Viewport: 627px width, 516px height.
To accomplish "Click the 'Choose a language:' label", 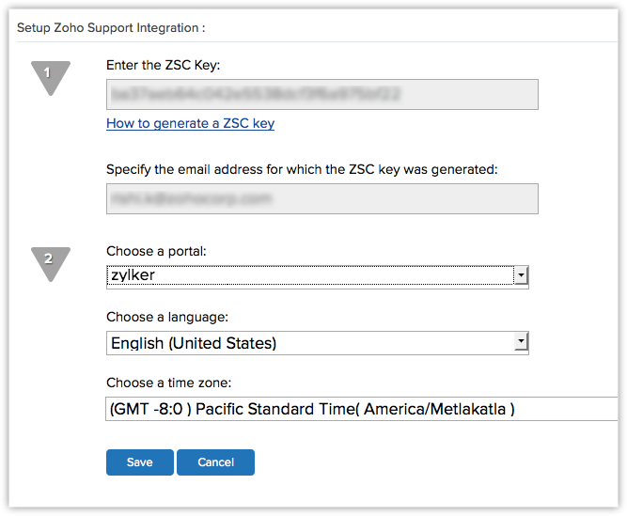I will (x=167, y=318).
